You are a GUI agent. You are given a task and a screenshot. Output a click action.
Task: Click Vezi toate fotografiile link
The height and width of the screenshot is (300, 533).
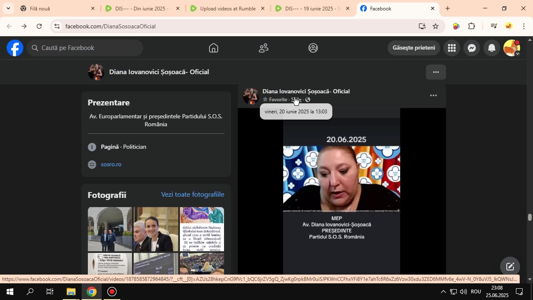point(193,195)
